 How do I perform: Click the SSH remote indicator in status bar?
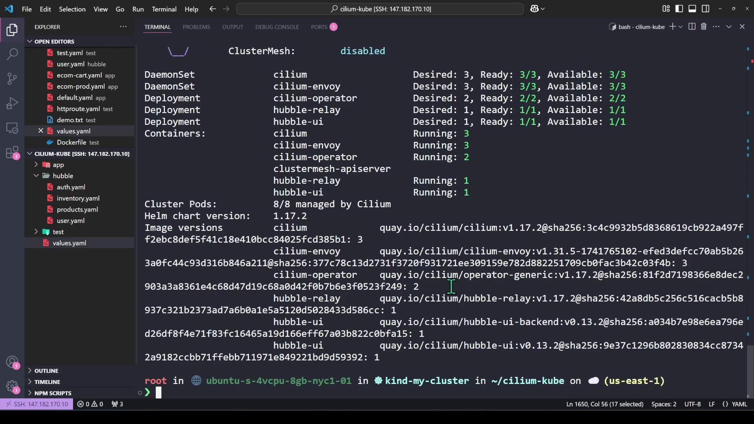[37, 404]
